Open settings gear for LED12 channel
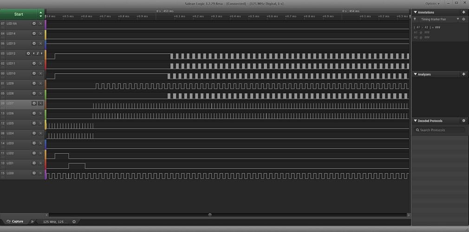 (x=28, y=53)
